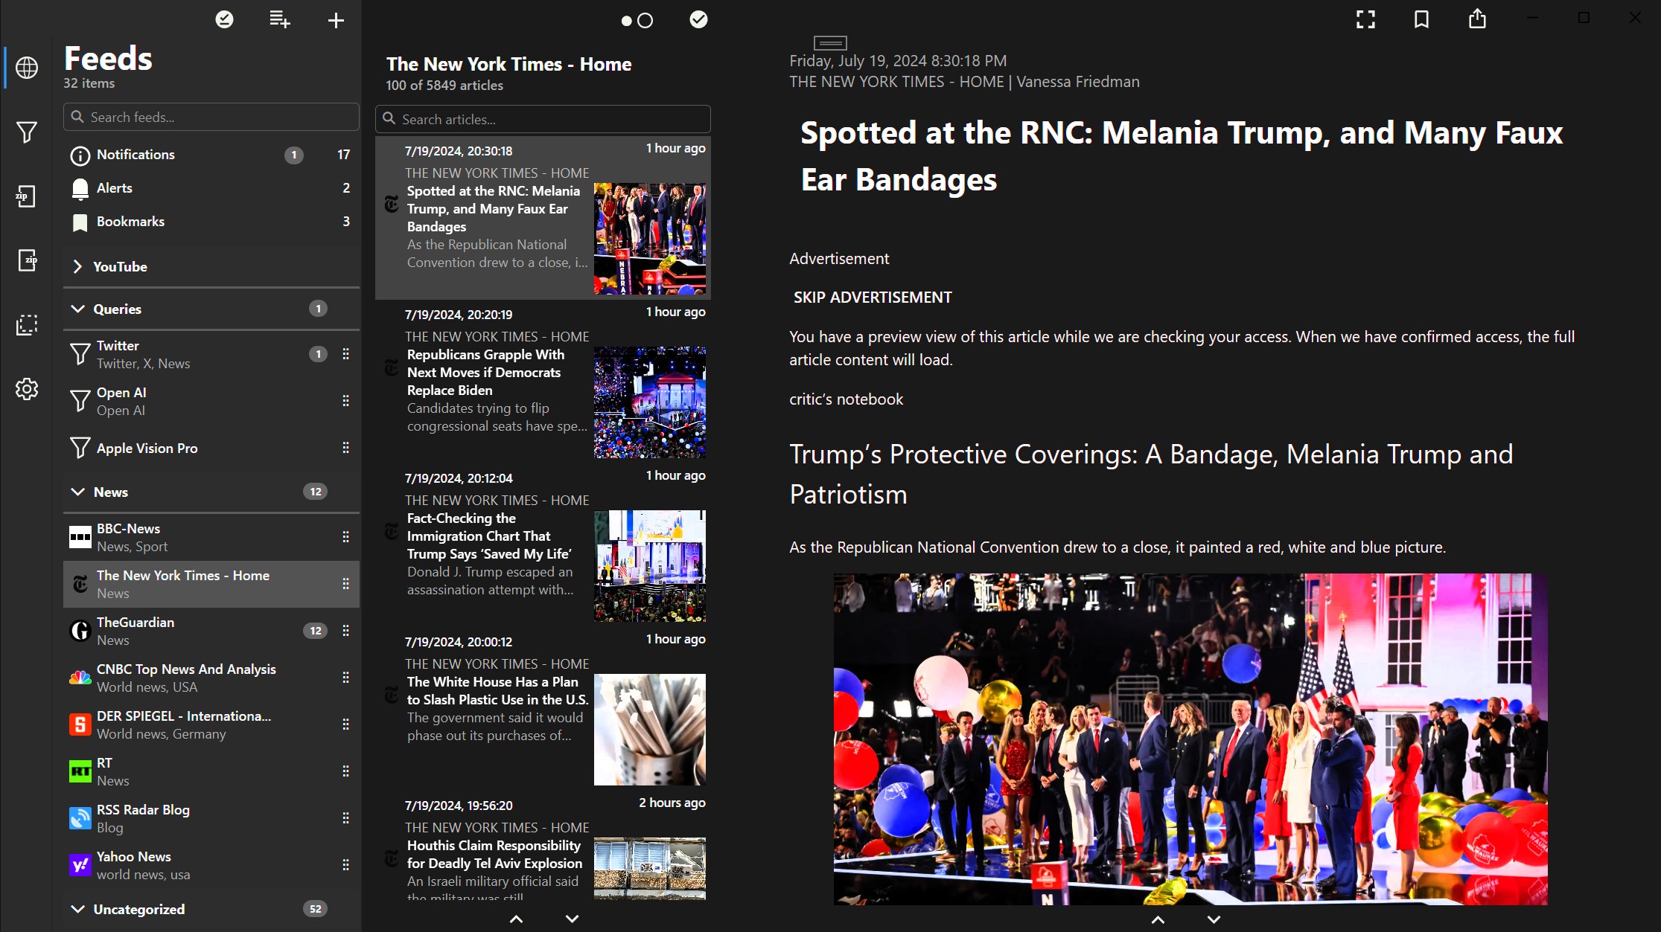The width and height of the screenshot is (1661, 932).
Task: Click the add feed plus icon
Action: 336,20
